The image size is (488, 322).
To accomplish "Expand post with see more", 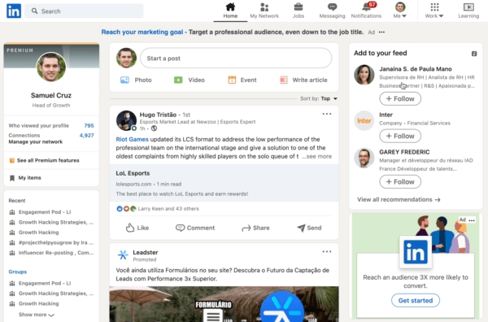I will pyautogui.click(x=317, y=156).
